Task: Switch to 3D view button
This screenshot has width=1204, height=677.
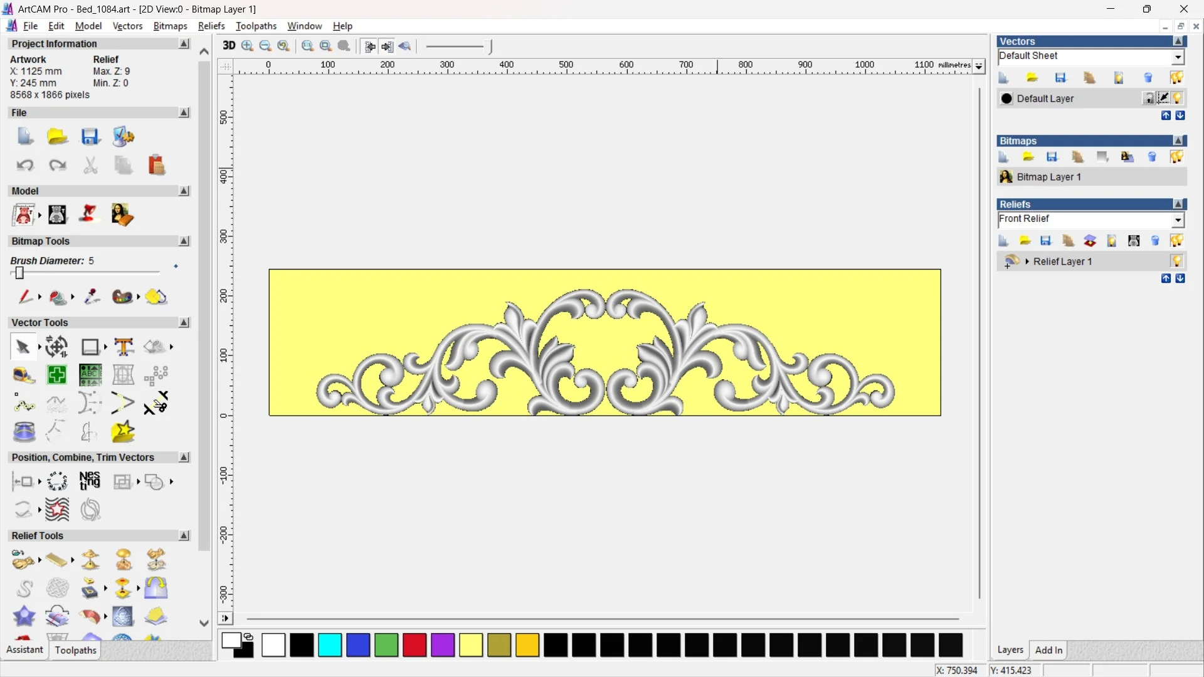Action: 229,46
